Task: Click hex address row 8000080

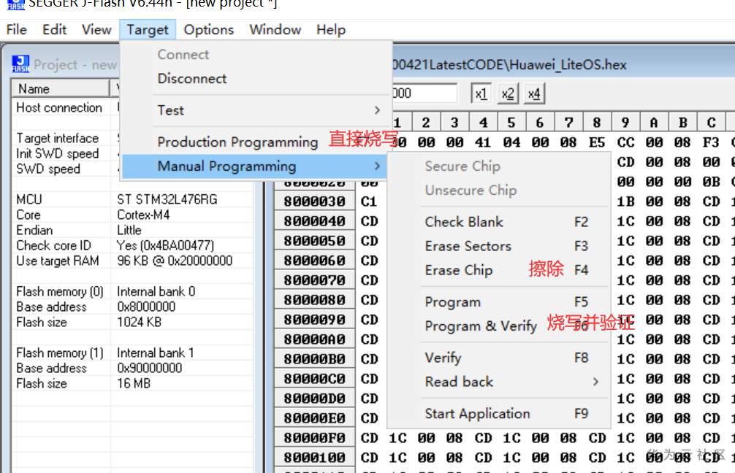Action: [315, 300]
